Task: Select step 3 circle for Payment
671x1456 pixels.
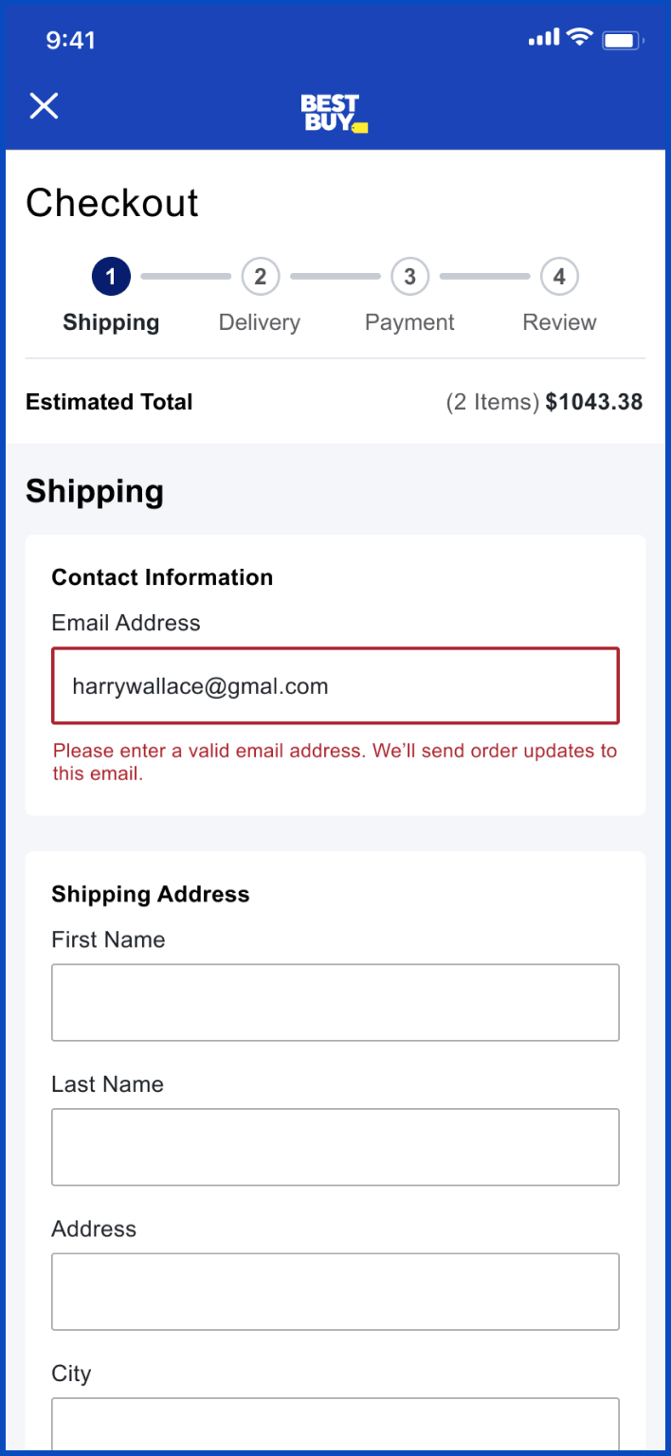Action: (x=409, y=277)
